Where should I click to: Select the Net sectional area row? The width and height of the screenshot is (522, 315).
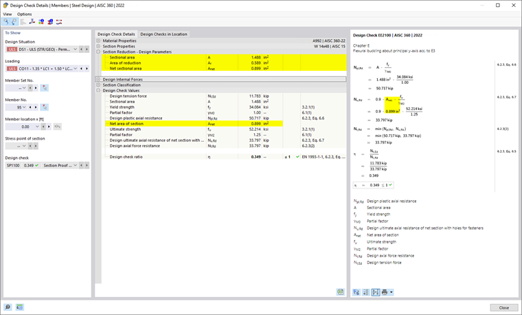[x=224, y=68]
